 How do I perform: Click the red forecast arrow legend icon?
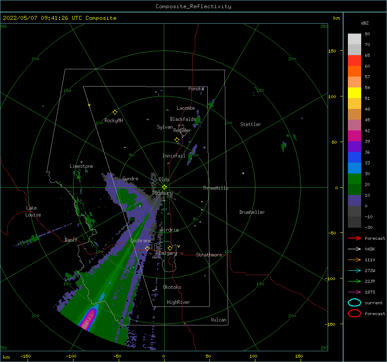pos(354,238)
